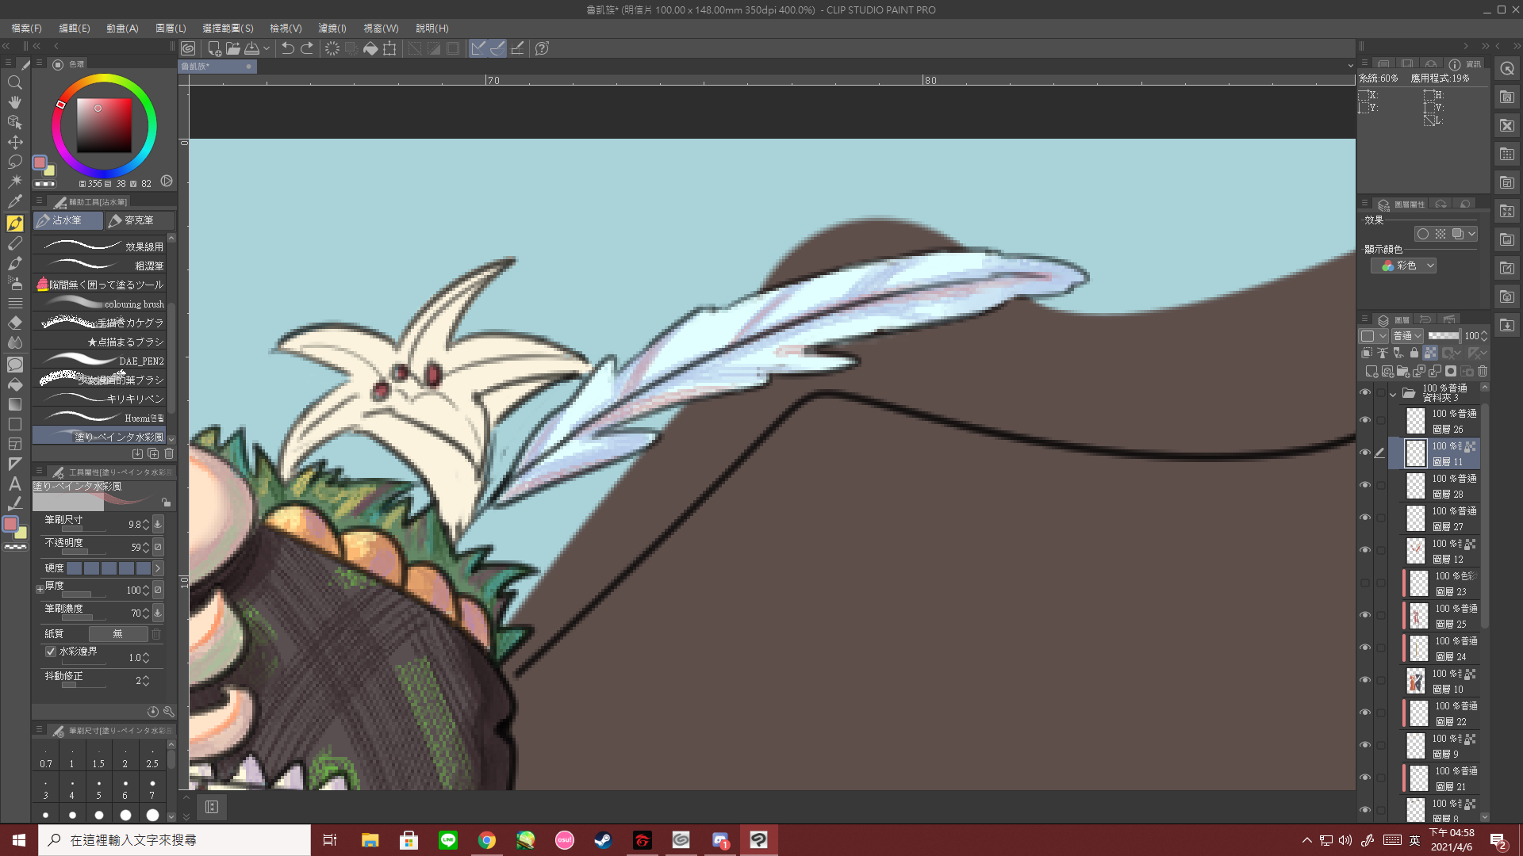Viewport: 1523px width, 856px height.
Task: Open save options dropdown arrow
Action: 267,48
